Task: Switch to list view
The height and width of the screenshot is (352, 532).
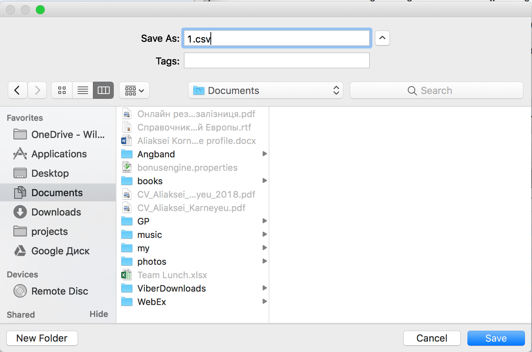Action: point(83,90)
